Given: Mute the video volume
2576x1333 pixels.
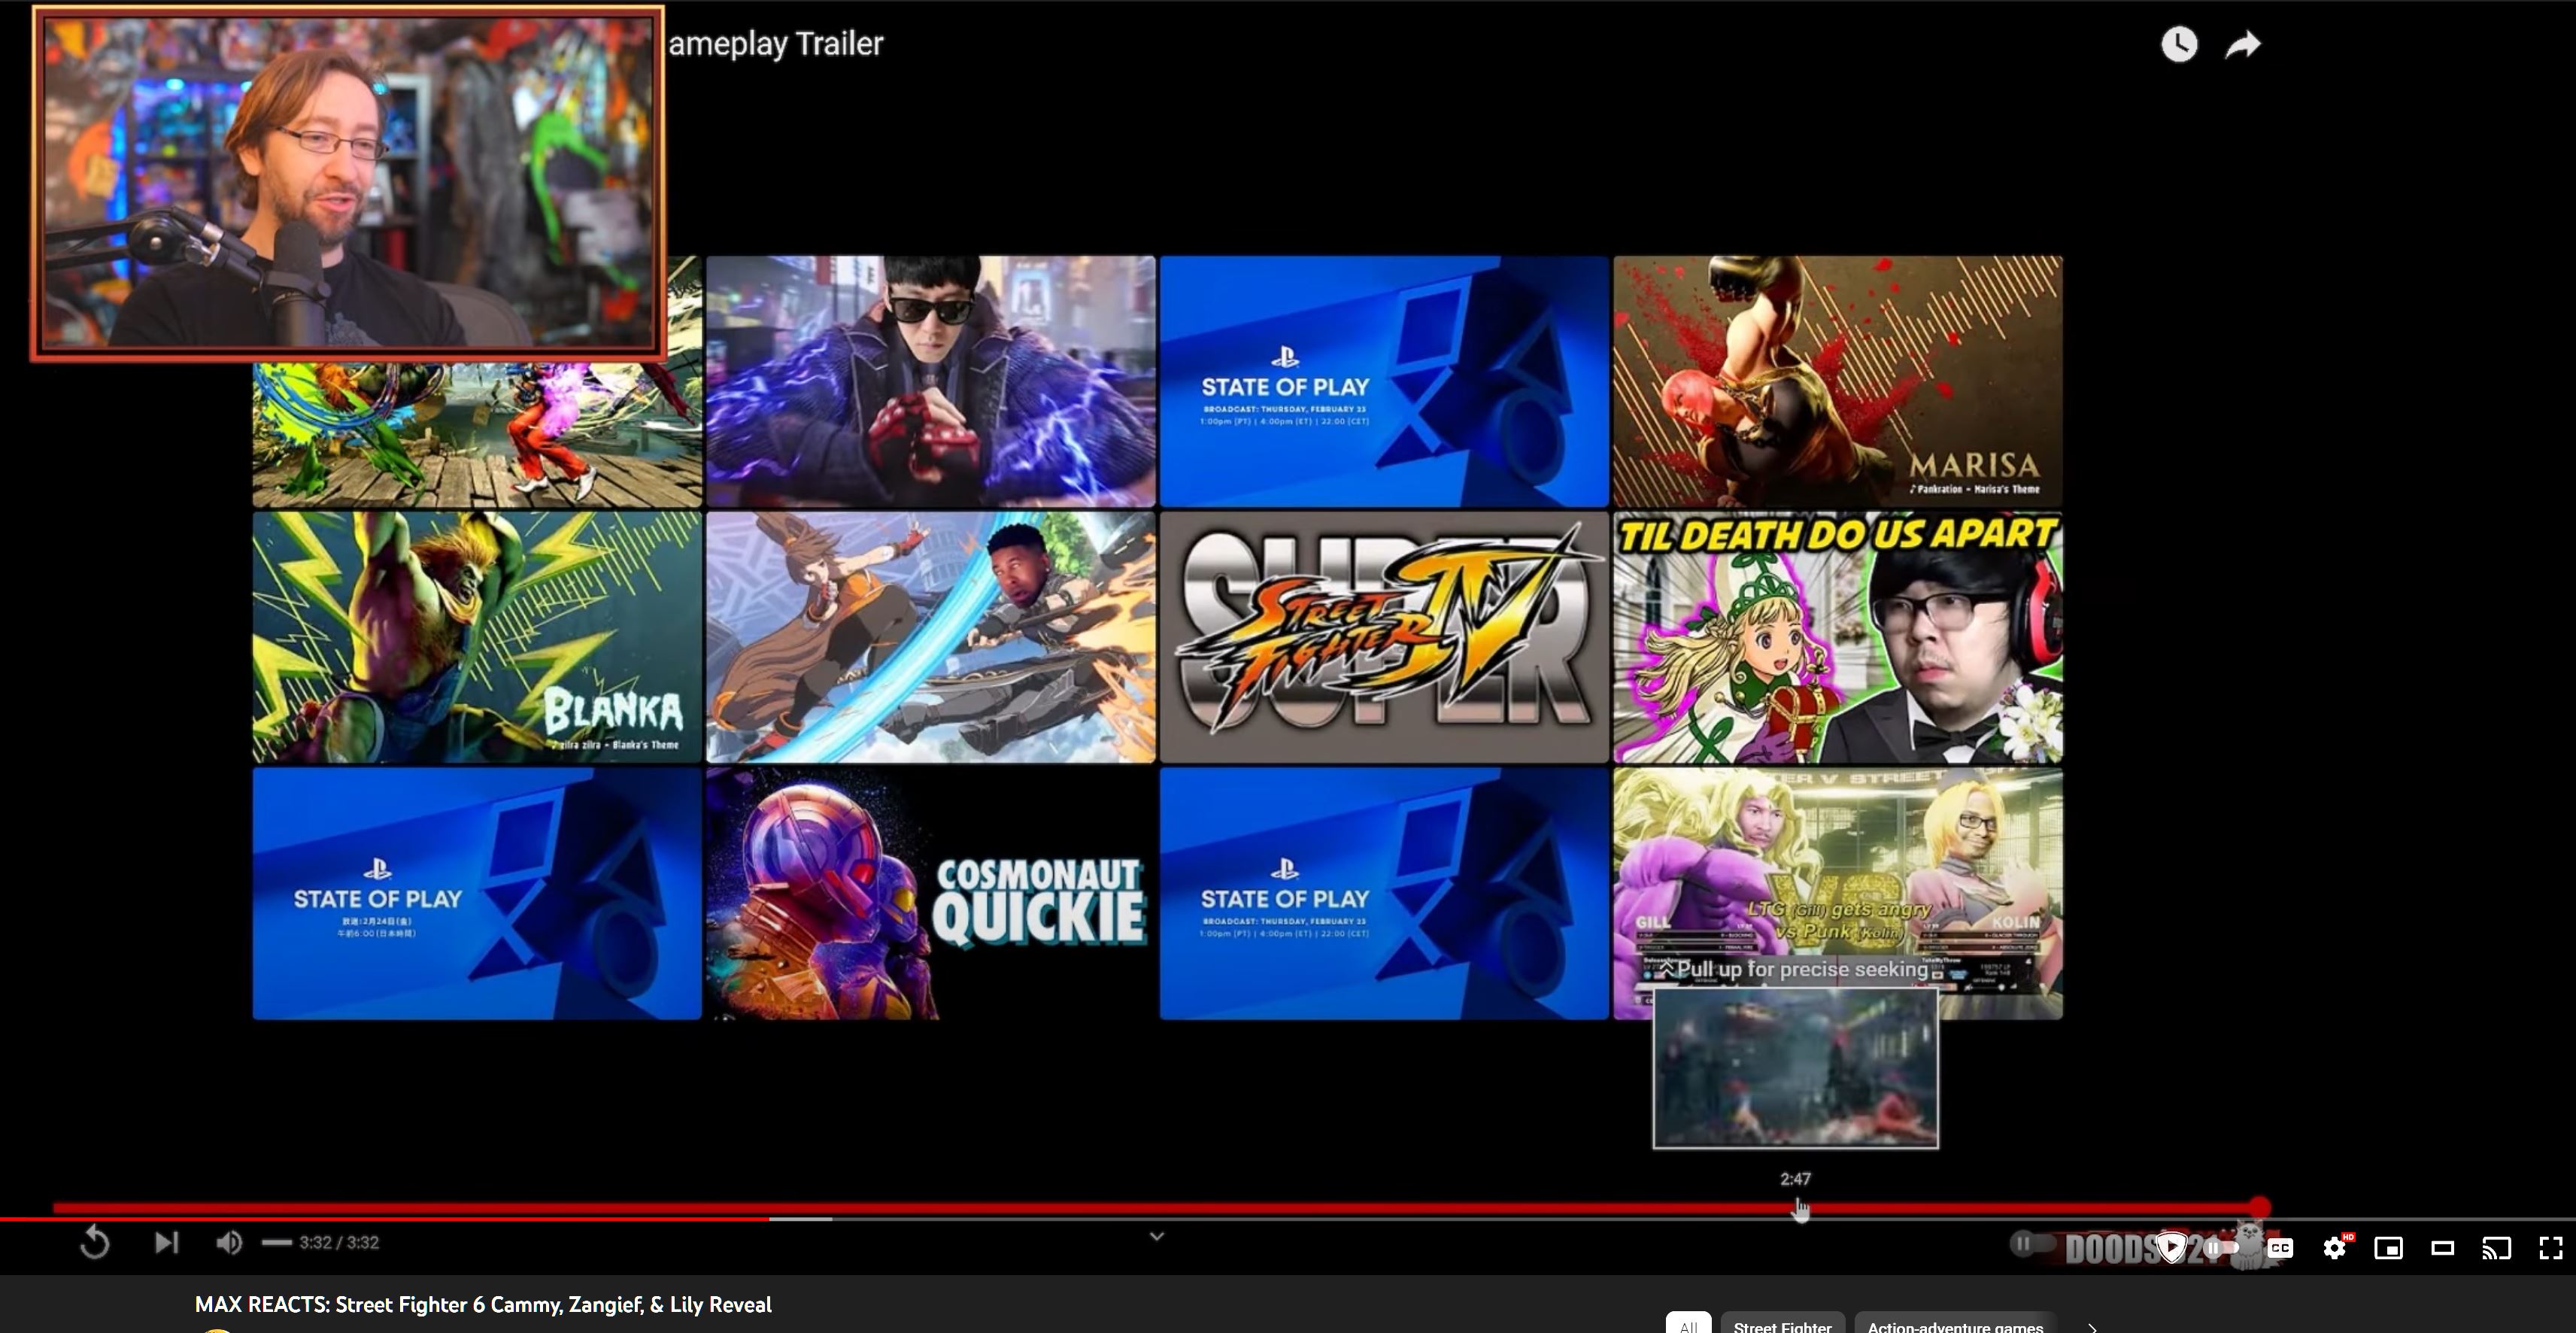Looking at the screenshot, I should pos(228,1243).
